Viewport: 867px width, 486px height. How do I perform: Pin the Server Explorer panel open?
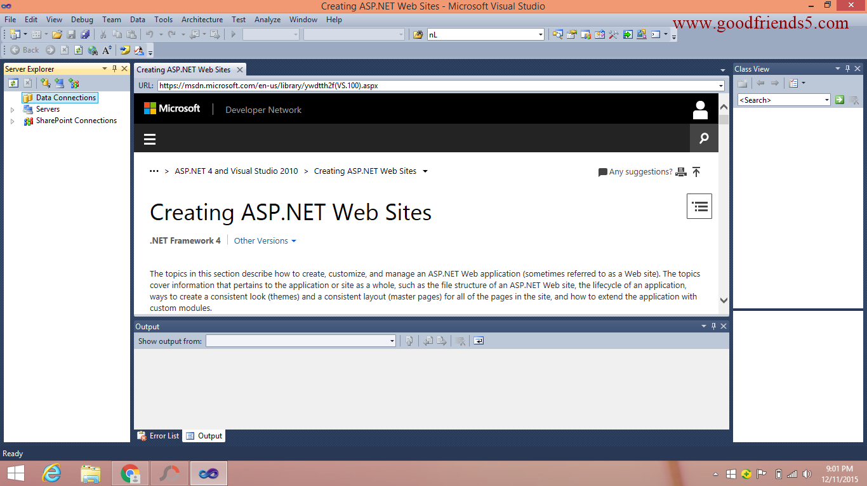tap(116, 69)
